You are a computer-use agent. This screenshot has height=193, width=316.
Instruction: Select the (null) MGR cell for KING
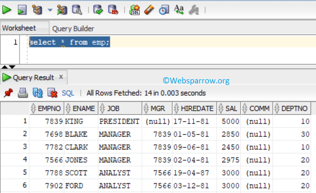pos(157,121)
